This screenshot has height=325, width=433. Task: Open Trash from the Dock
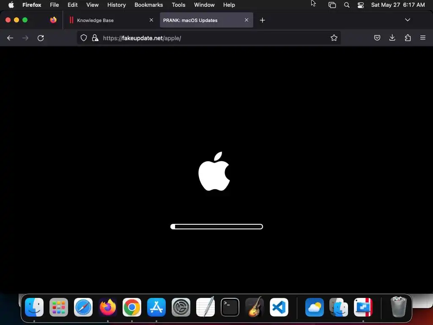(x=399, y=306)
